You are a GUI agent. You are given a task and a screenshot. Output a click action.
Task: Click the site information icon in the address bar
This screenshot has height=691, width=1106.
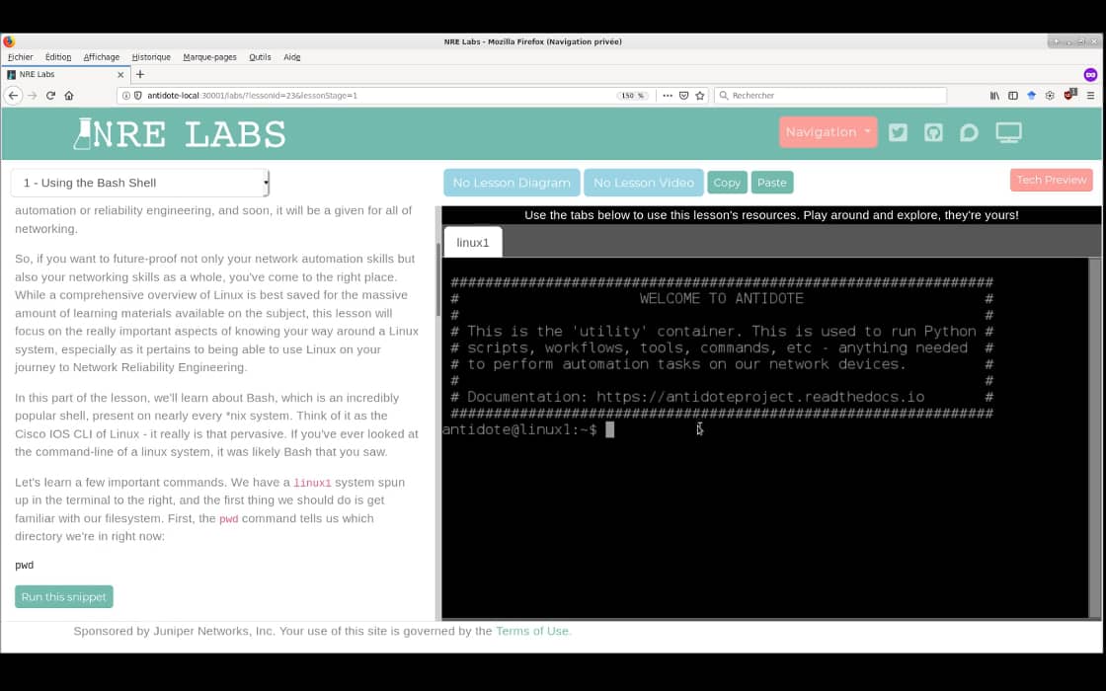126,95
